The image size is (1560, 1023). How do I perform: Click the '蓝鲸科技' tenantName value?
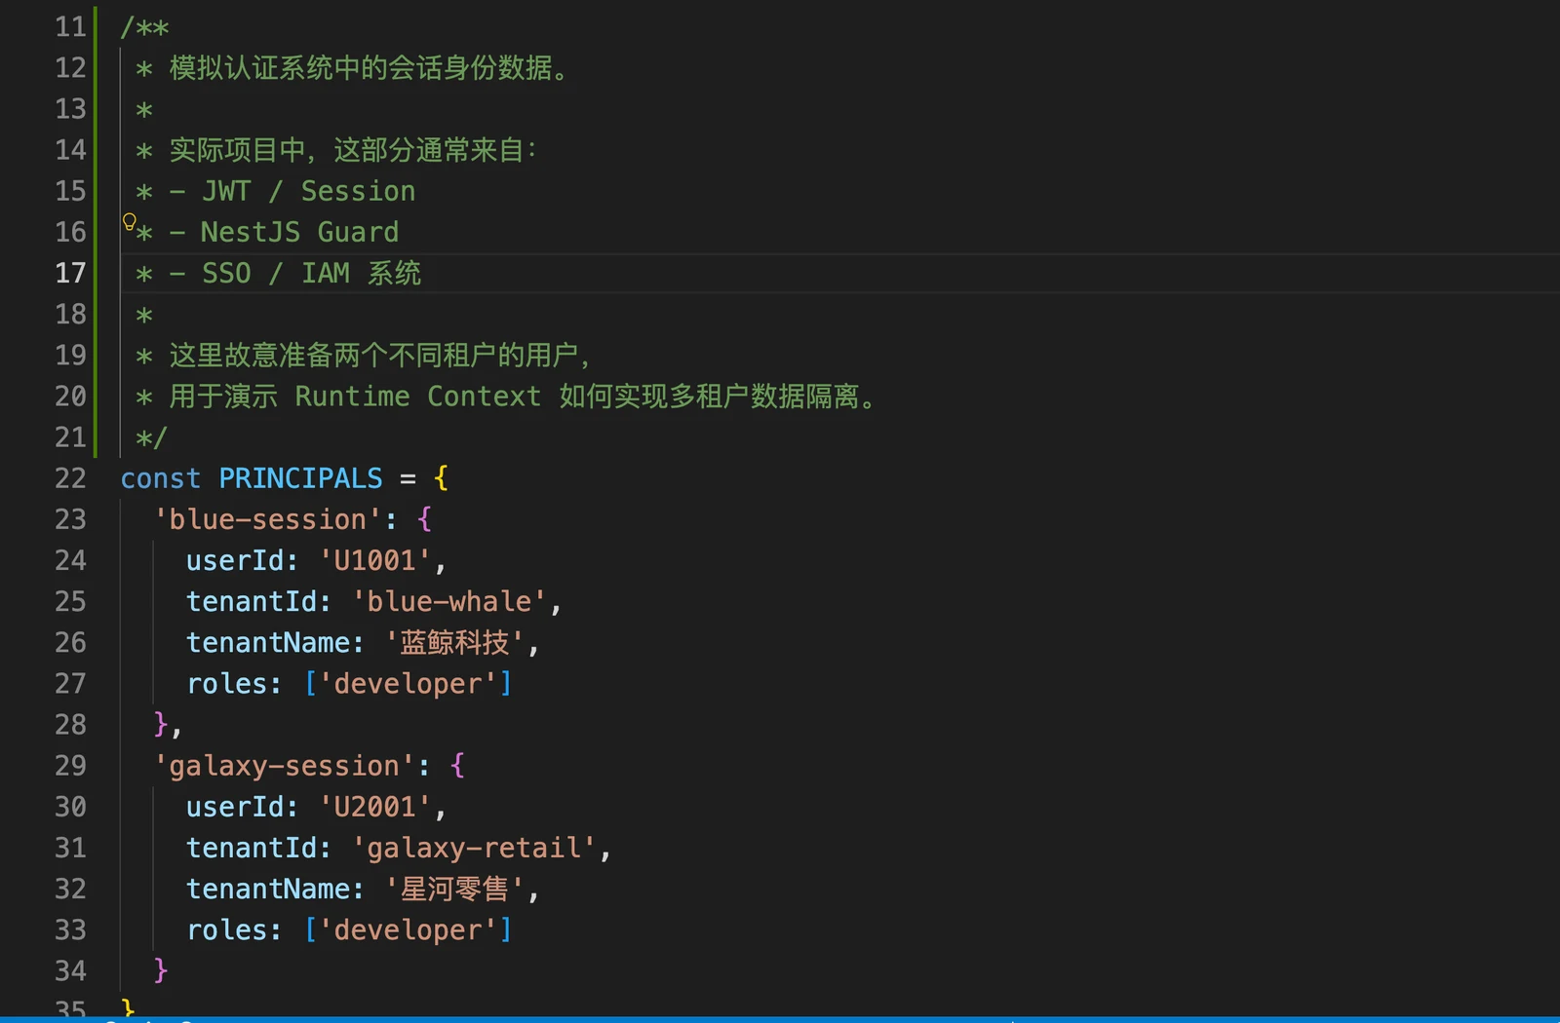click(455, 642)
